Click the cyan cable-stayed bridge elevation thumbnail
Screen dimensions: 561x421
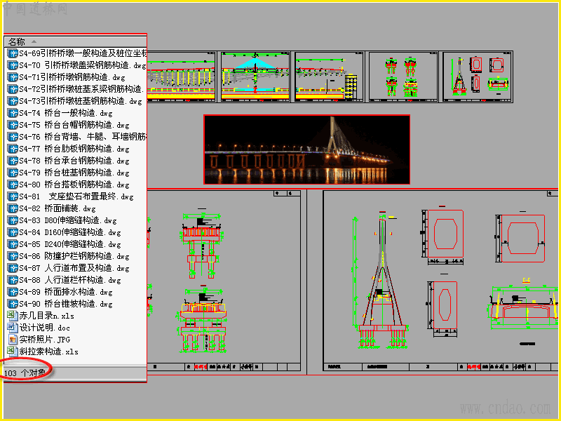pyautogui.click(x=255, y=76)
